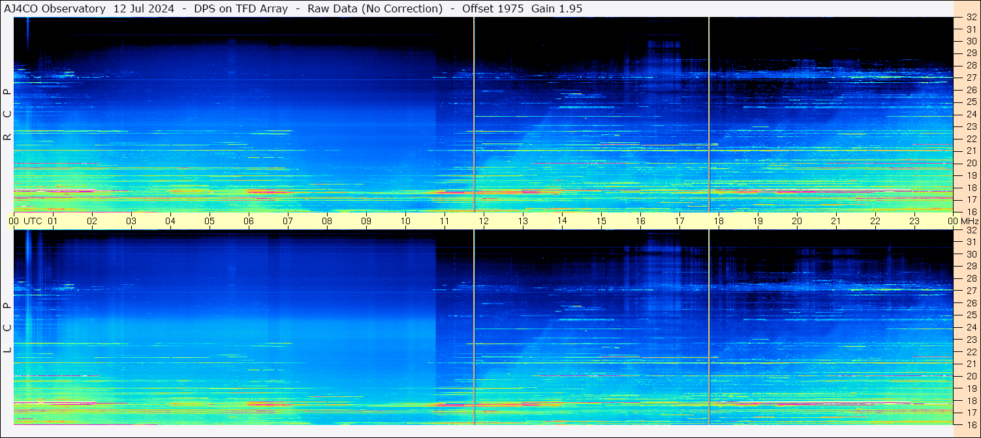The height and width of the screenshot is (438, 981).
Task: Select the date 12 Jul 2024
Action: [144, 8]
